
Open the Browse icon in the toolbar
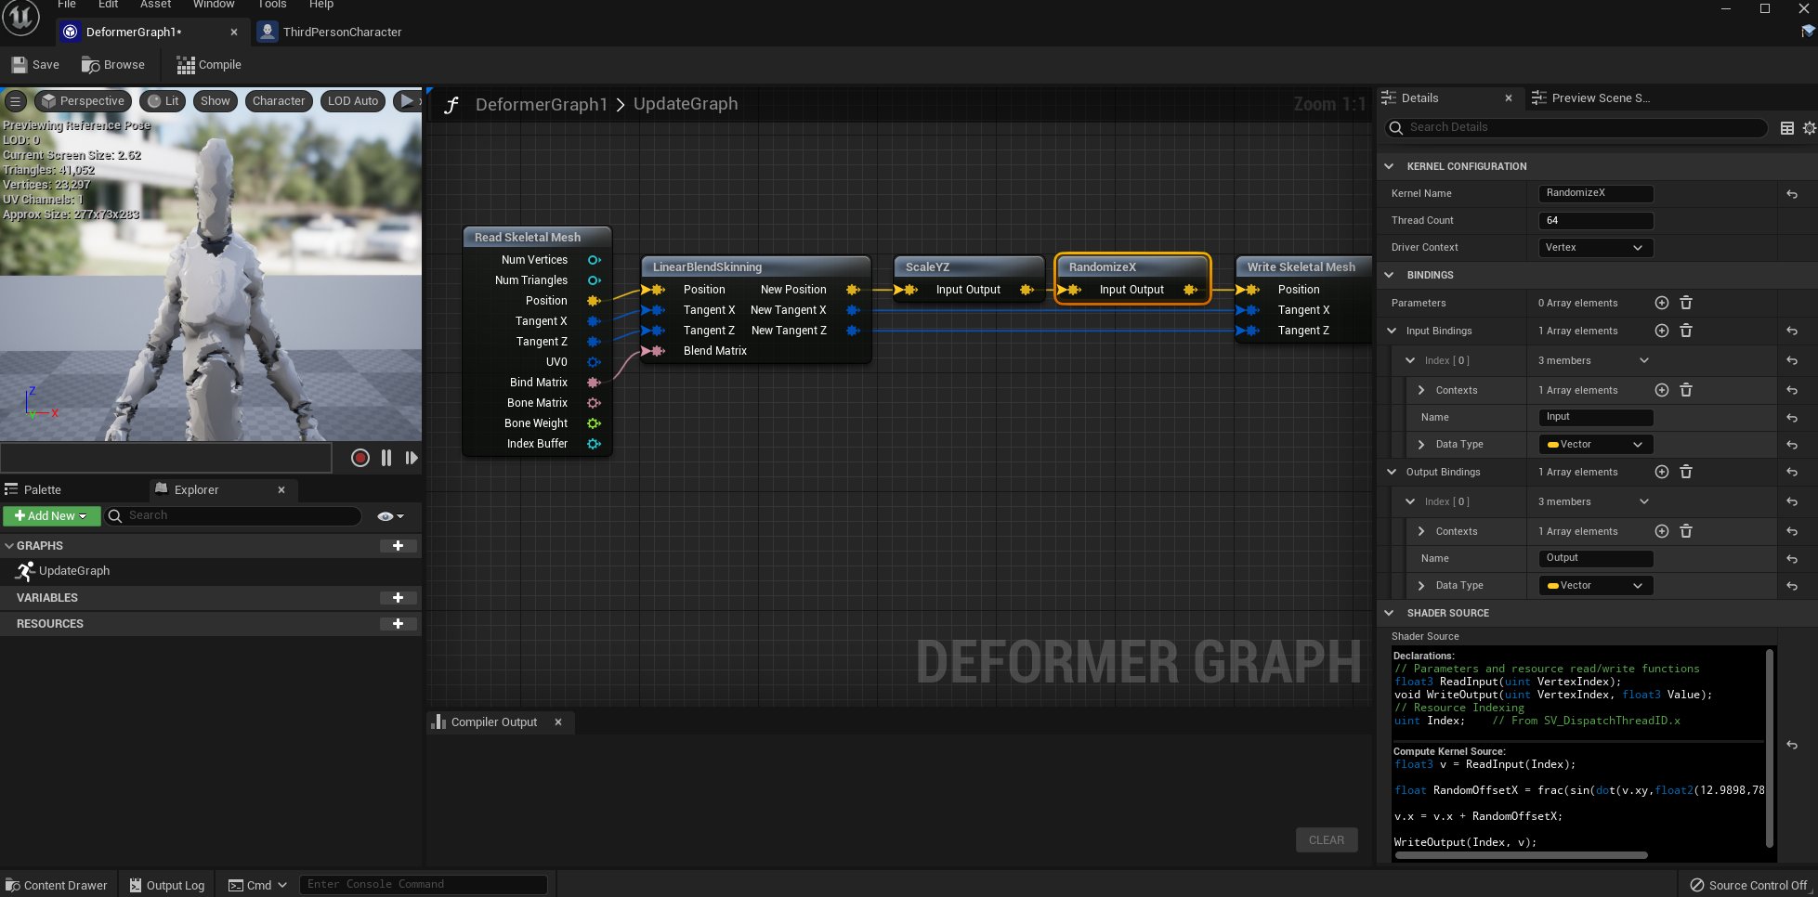90,64
